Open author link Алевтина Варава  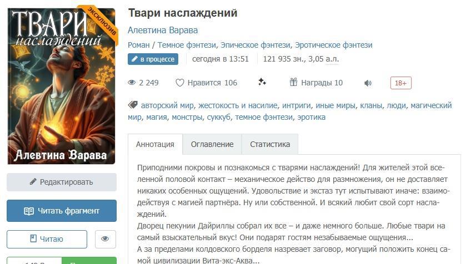coord(163,31)
